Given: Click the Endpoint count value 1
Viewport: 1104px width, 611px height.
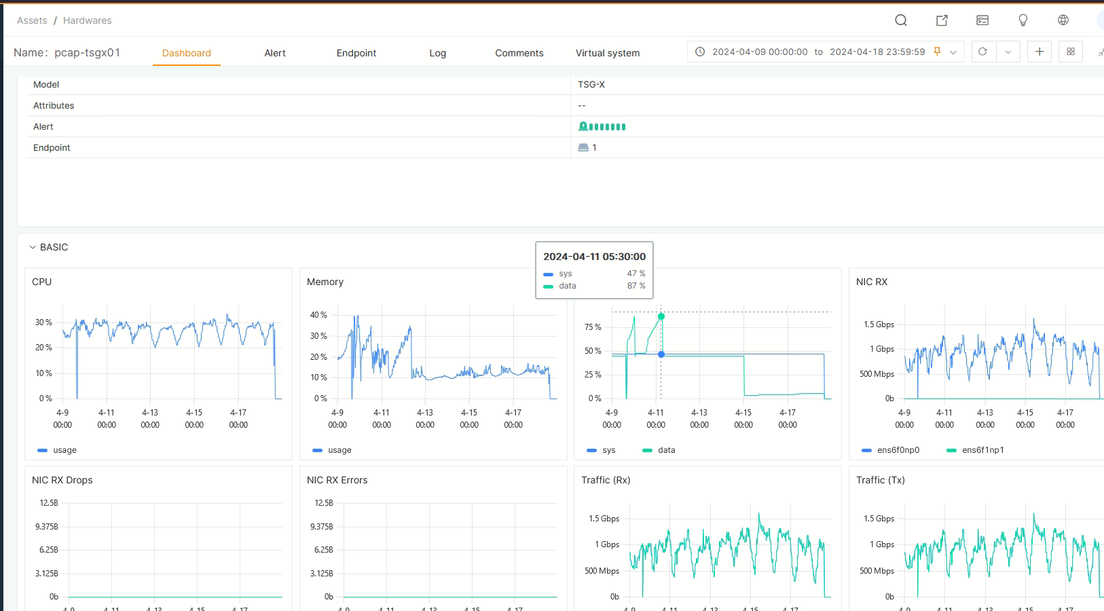Looking at the screenshot, I should point(594,147).
